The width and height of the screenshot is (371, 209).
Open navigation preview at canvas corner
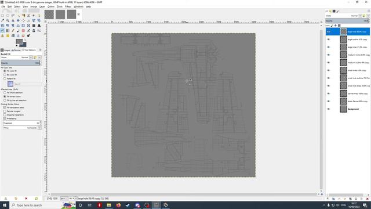(x=322, y=194)
